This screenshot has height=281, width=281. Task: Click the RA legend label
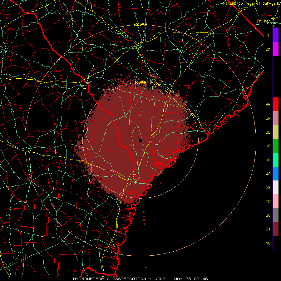coord(268,160)
